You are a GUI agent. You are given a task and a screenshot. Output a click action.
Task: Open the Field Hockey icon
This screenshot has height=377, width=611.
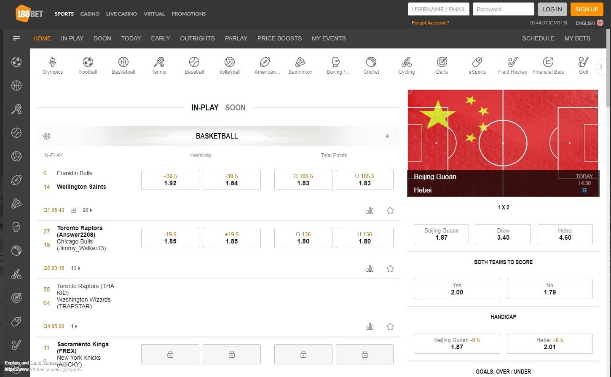tap(513, 66)
